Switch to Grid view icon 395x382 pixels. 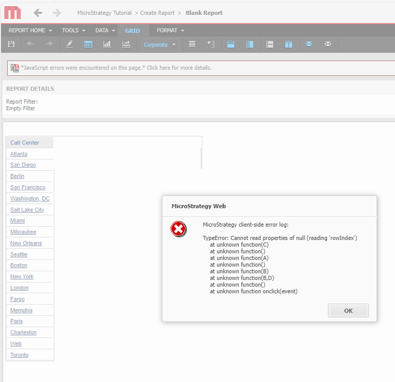coord(88,45)
